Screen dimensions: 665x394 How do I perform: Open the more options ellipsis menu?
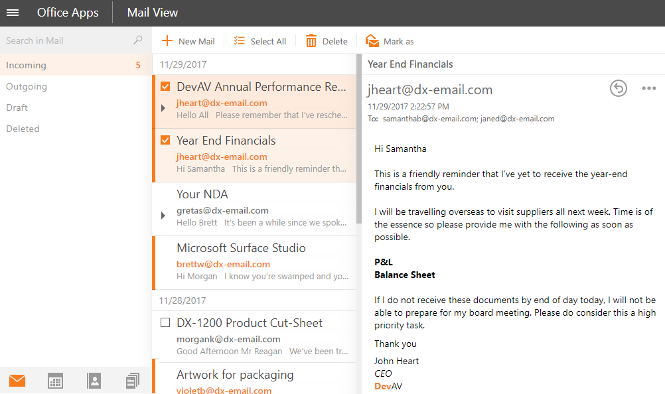[648, 88]
